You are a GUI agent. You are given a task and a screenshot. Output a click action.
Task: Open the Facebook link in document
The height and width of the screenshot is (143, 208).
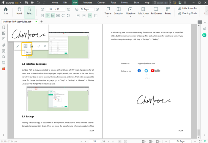click(x=139, y=71)
